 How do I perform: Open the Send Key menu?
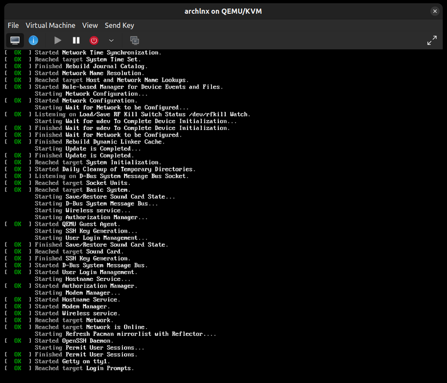119,26
